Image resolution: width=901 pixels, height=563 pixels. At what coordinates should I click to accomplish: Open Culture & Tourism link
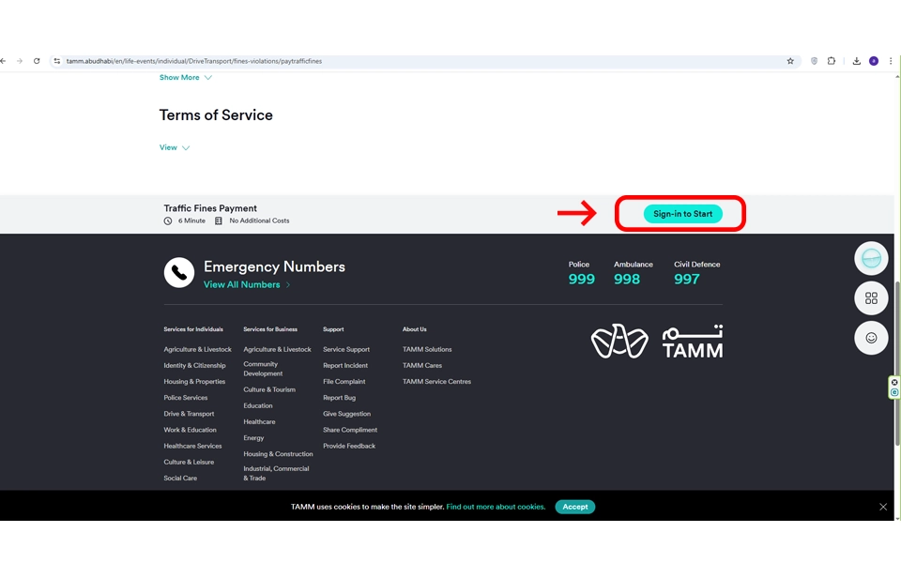(x=269, y=389)
